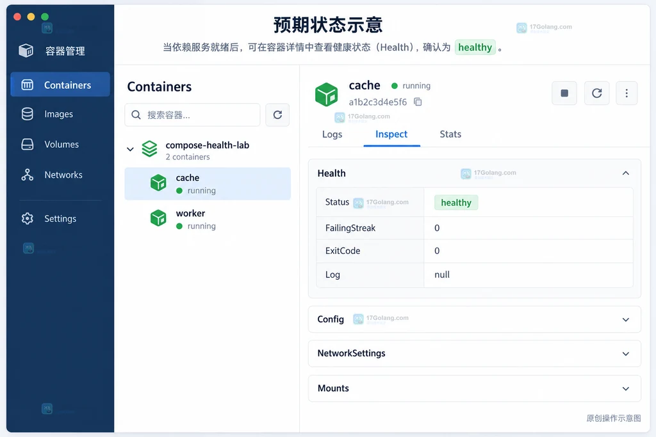Copy container ID a1b2c3d4e5f6
The image size is (656, 437).
pyautogui.click(x=418, y=102)
